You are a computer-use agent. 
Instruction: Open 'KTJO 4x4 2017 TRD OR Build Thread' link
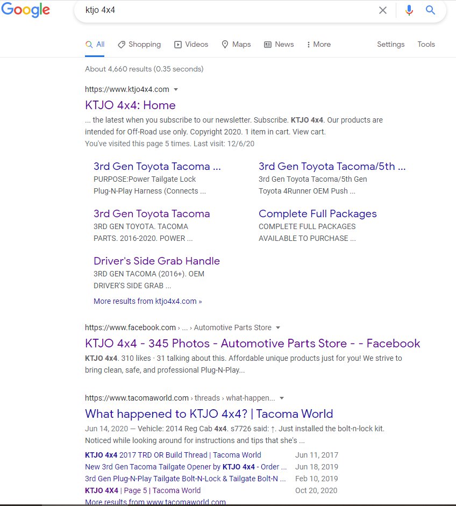pos(173,455)
